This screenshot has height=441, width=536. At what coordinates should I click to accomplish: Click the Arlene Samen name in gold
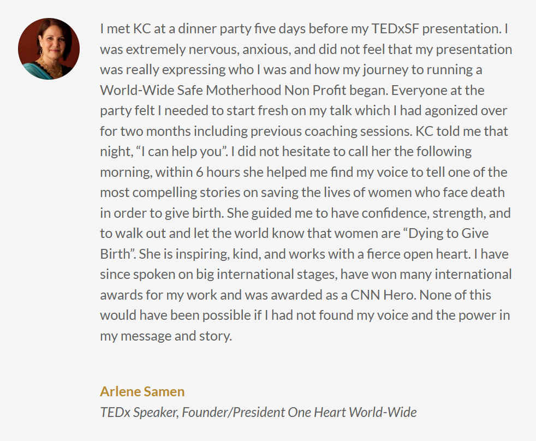142,391
